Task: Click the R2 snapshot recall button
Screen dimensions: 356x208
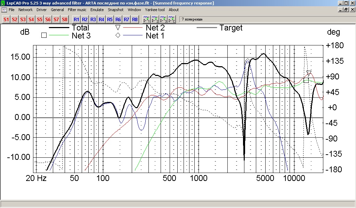Action: point(85,19)
